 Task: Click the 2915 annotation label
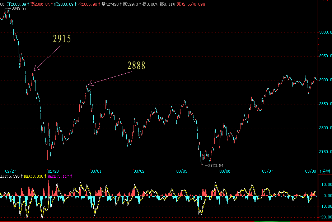62,39
